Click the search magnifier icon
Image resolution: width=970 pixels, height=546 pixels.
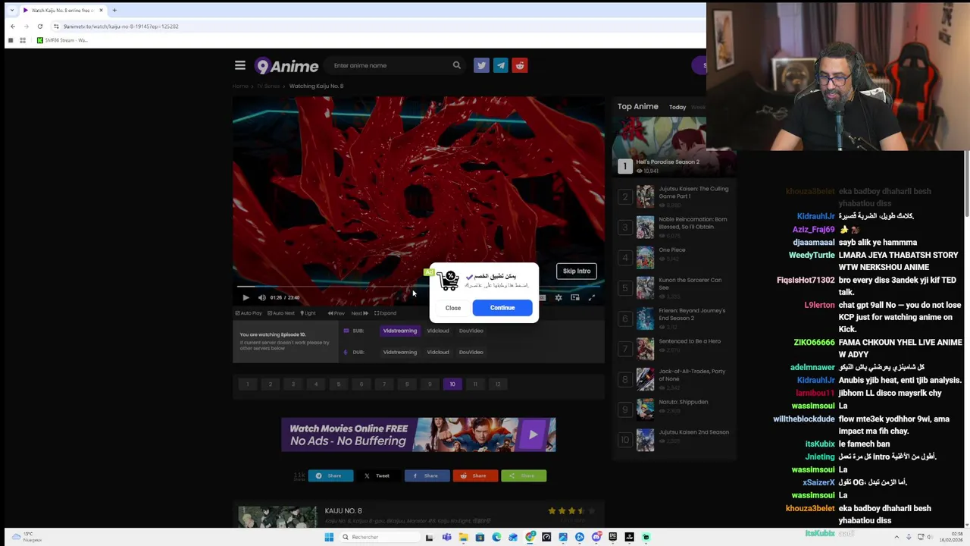456,65
